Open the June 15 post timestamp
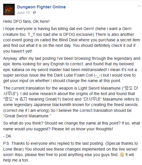The height and width of the screenshot is (165, 142). coord(23,13)
